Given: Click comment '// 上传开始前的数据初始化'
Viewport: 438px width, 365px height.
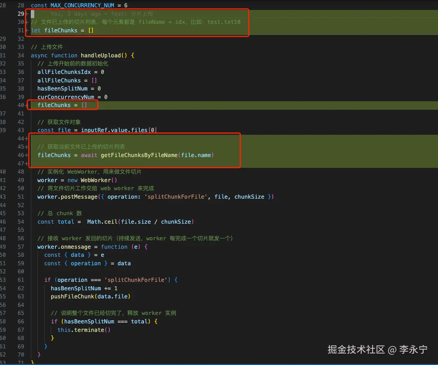Looking at the screenshot, I should coord(73,64).
